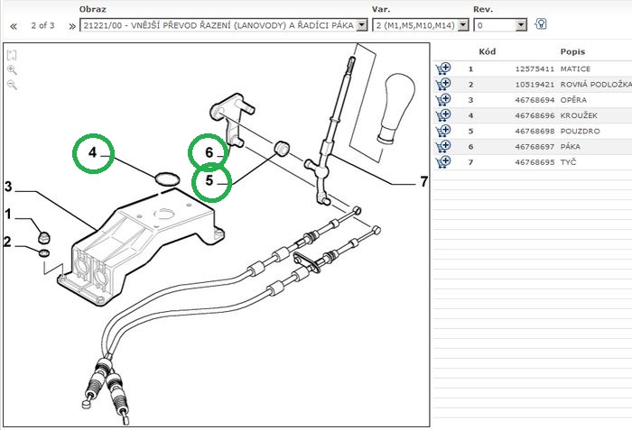
Task: Click the fit-to-frame icon above zoom tools
Action: tap(12, 55)
